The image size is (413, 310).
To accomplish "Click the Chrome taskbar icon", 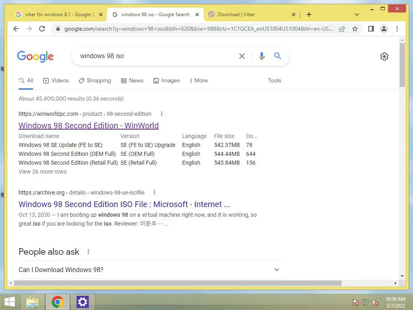I will (x=57, y=302).
